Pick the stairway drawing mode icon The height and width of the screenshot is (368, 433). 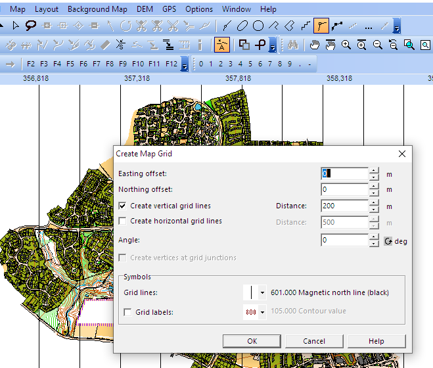tap(306, 26)
